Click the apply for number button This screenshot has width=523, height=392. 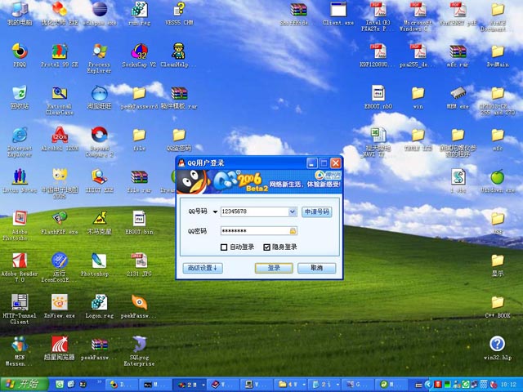pos(316,212)
